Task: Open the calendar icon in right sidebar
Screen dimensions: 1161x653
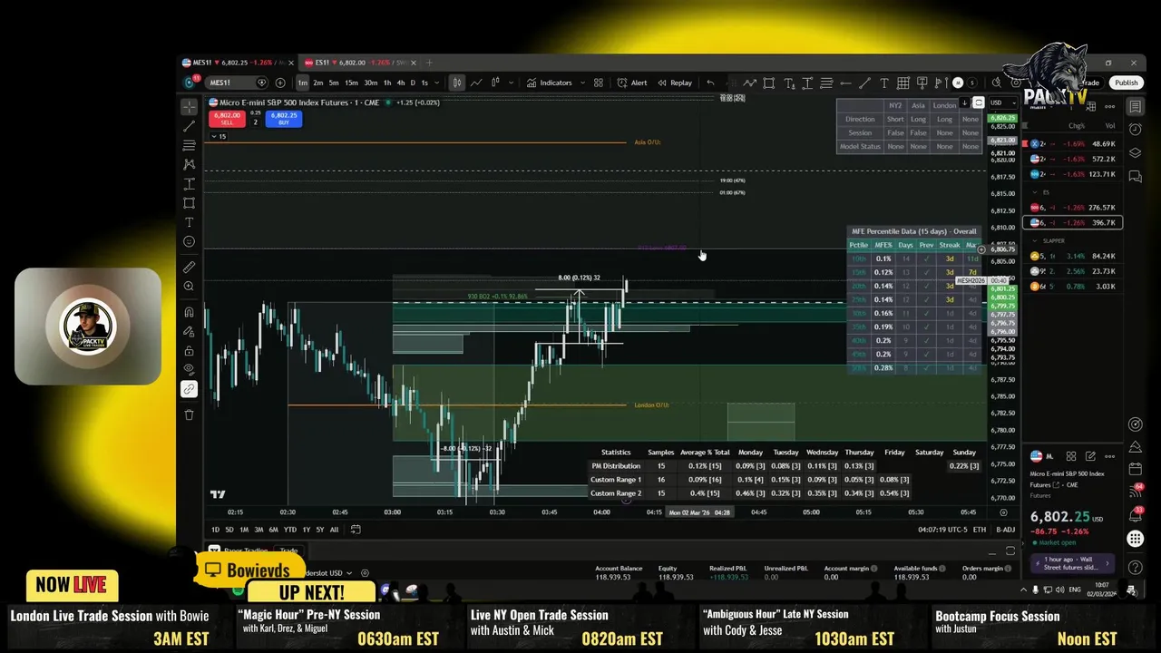Action: click(x=1135, y=470)
